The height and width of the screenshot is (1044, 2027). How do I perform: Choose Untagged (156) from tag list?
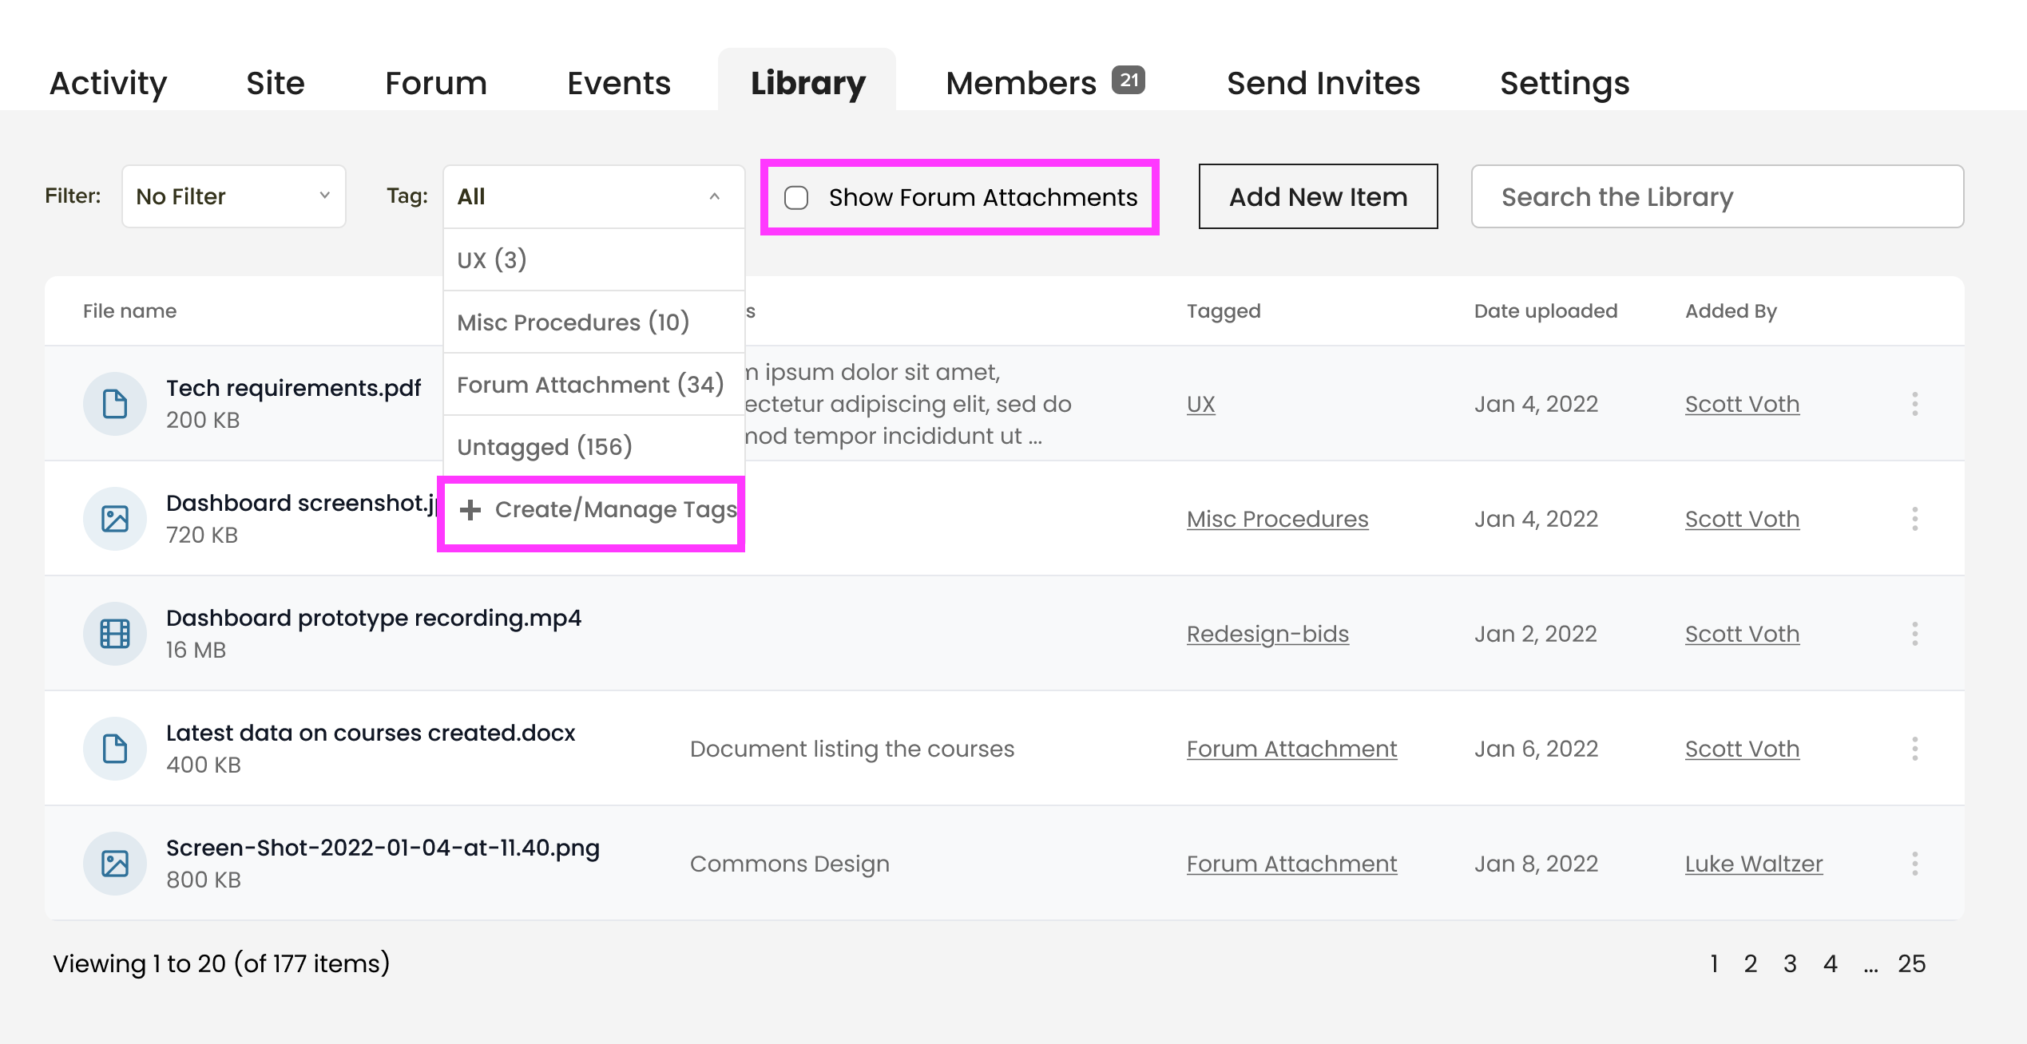[545, 447]
